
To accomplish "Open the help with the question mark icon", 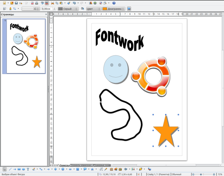I will pos(114,3).
